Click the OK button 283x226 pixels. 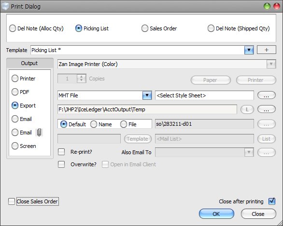[x=216, y=214]
